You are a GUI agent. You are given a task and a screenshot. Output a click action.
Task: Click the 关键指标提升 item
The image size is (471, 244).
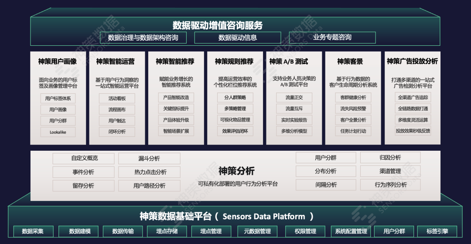[x=176, y=108]
